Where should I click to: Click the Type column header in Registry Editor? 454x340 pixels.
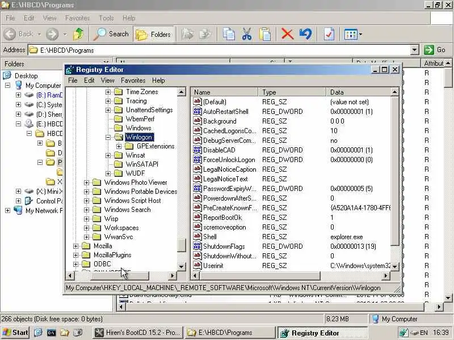(x=292, y=92)
